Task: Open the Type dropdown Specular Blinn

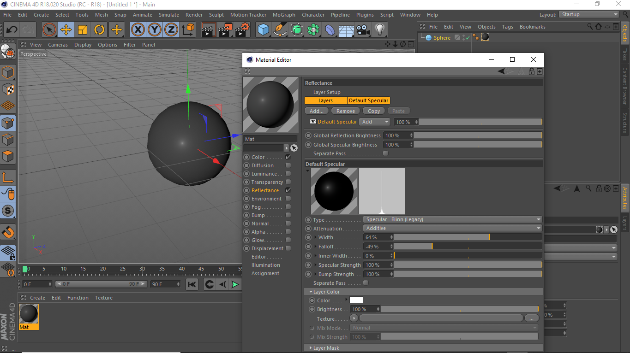Action: [x=452, y=219]
